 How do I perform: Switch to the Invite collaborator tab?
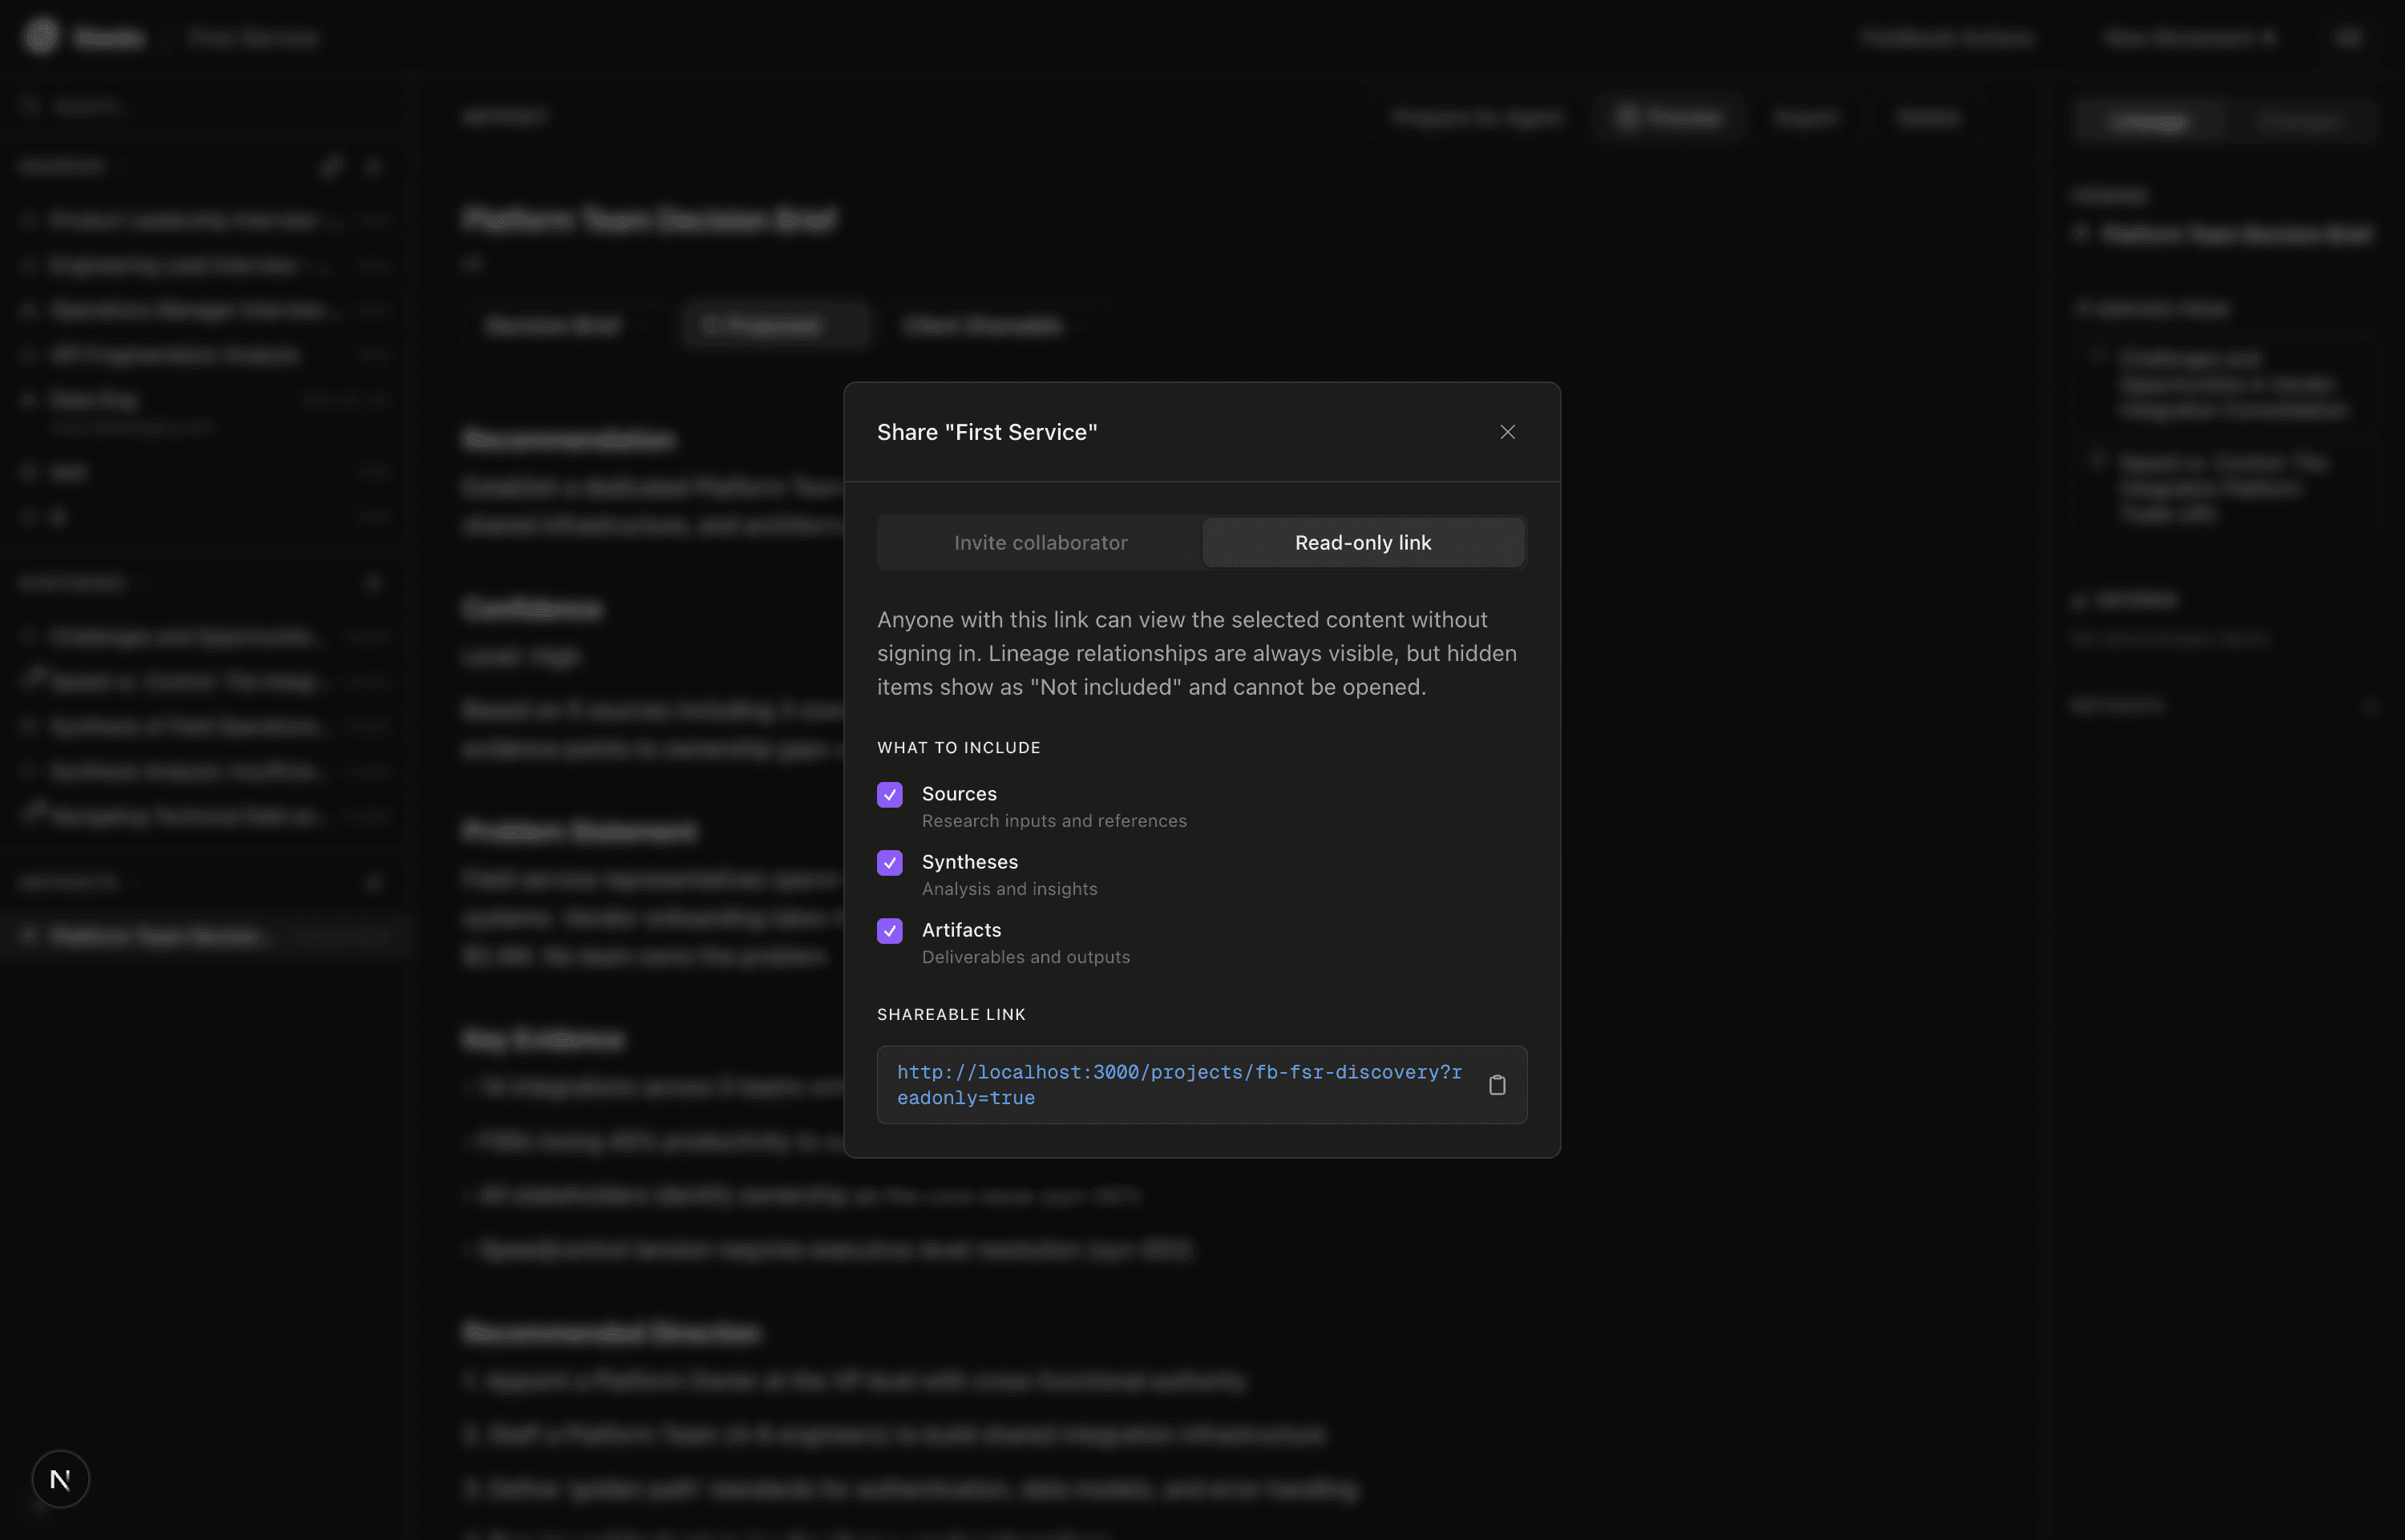coord(1041,542)
